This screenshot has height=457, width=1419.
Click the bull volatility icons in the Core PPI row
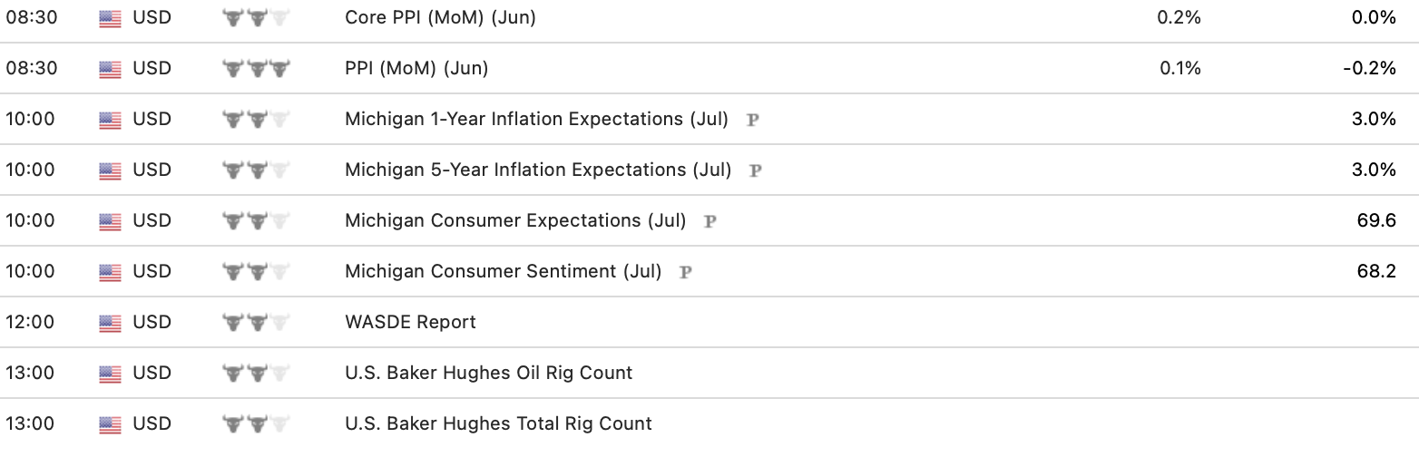(256, 17)
